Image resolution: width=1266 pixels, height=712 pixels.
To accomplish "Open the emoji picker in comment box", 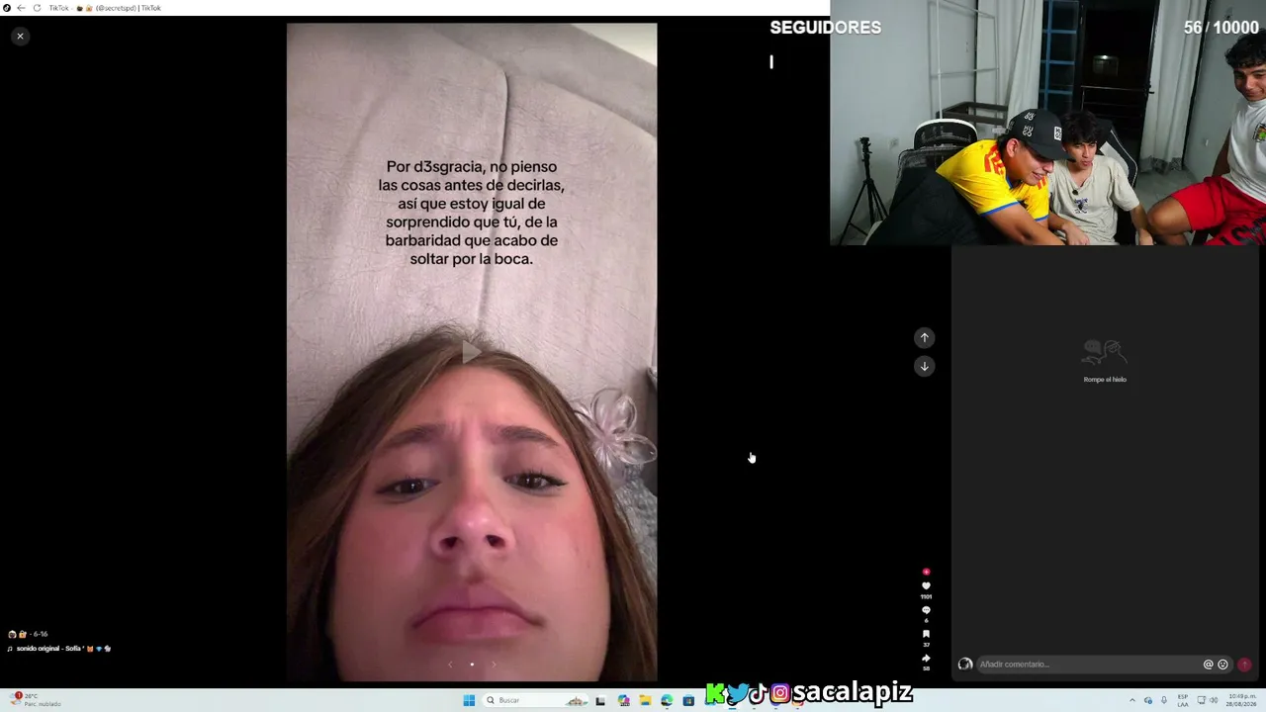I will 1222,665.
